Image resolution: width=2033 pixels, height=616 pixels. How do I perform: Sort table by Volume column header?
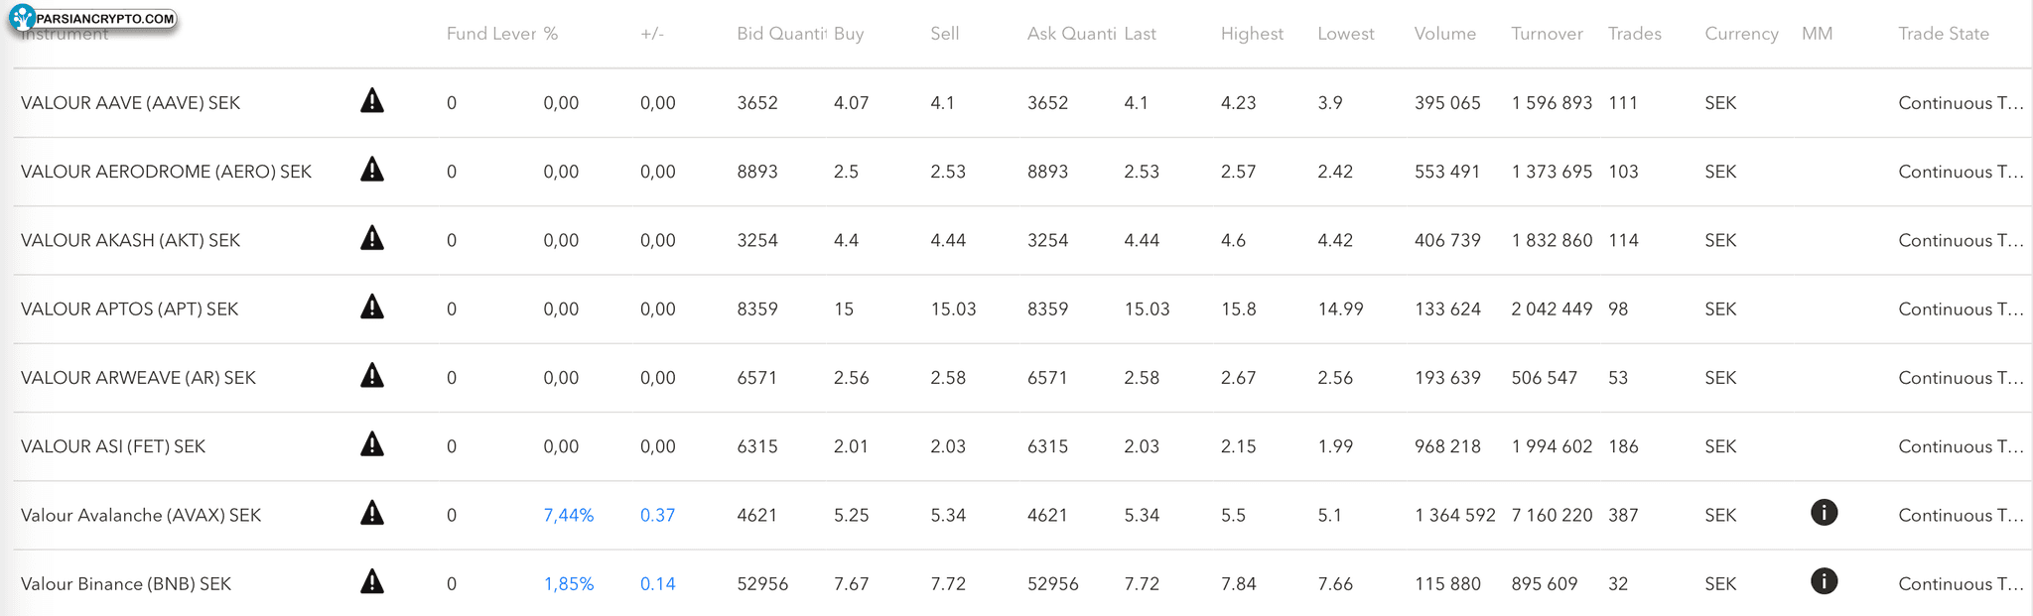click(x=1444, y=34)
